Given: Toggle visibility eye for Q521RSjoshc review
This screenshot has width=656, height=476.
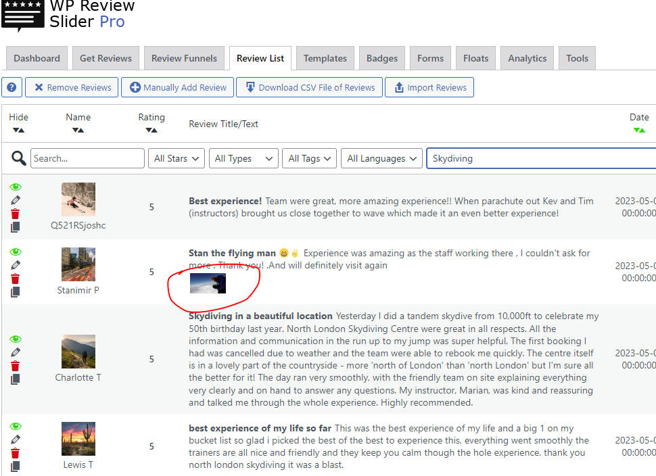Looking at the screenshot, I should [x=16, y=187].
